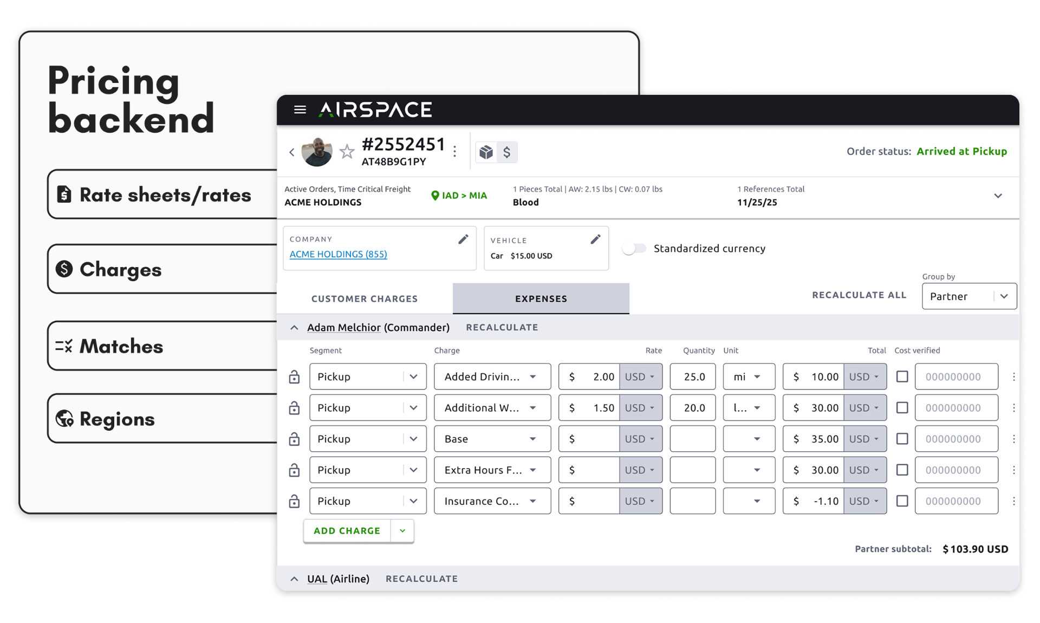Edit the Company field pencil icon
This screenshot has height=623, width=1040.
(x=463, y=239)
